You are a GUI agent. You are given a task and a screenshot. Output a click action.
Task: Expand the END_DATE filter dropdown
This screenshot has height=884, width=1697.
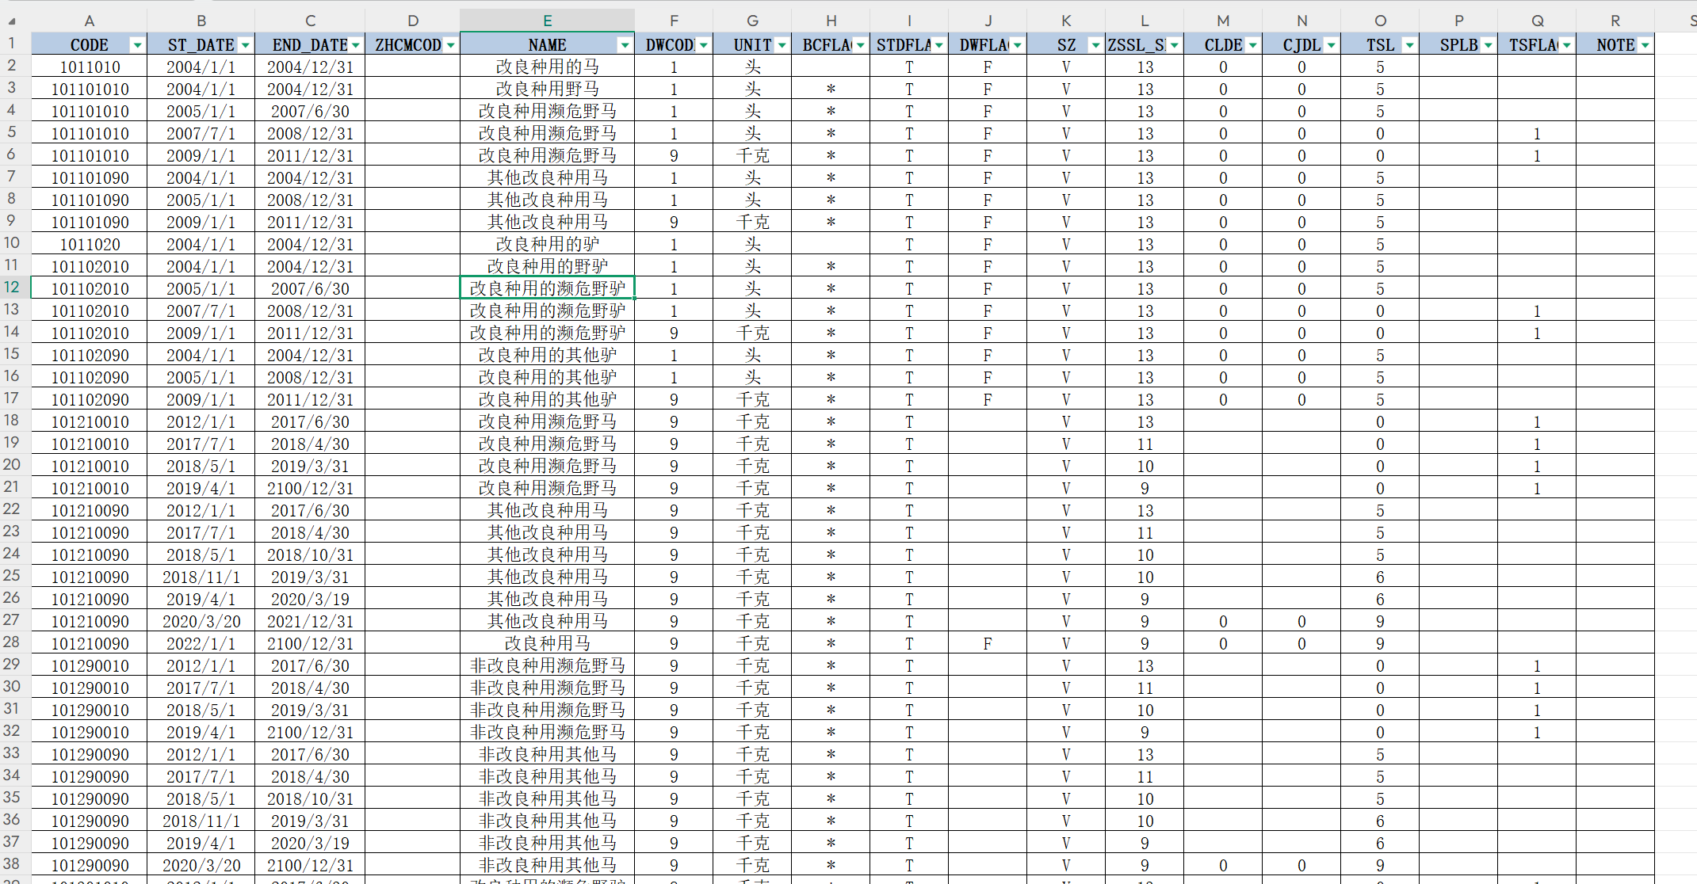click(355, 45)
